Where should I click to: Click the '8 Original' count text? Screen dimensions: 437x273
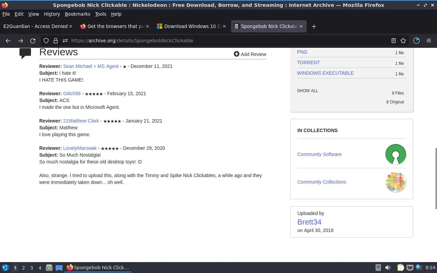point(395,102)
